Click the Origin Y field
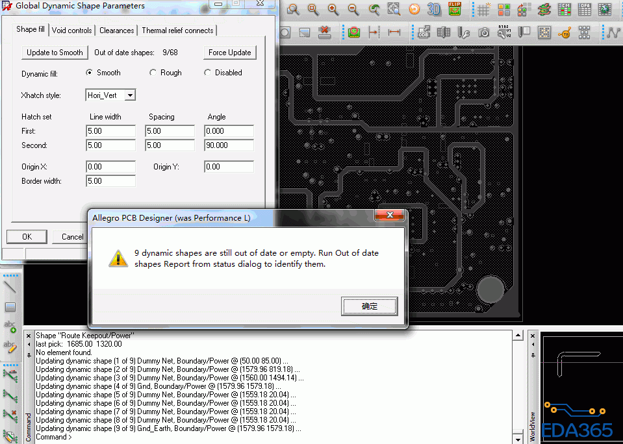Image resolution: width=623 pixels, height=444 pixels. pos(229,167)
